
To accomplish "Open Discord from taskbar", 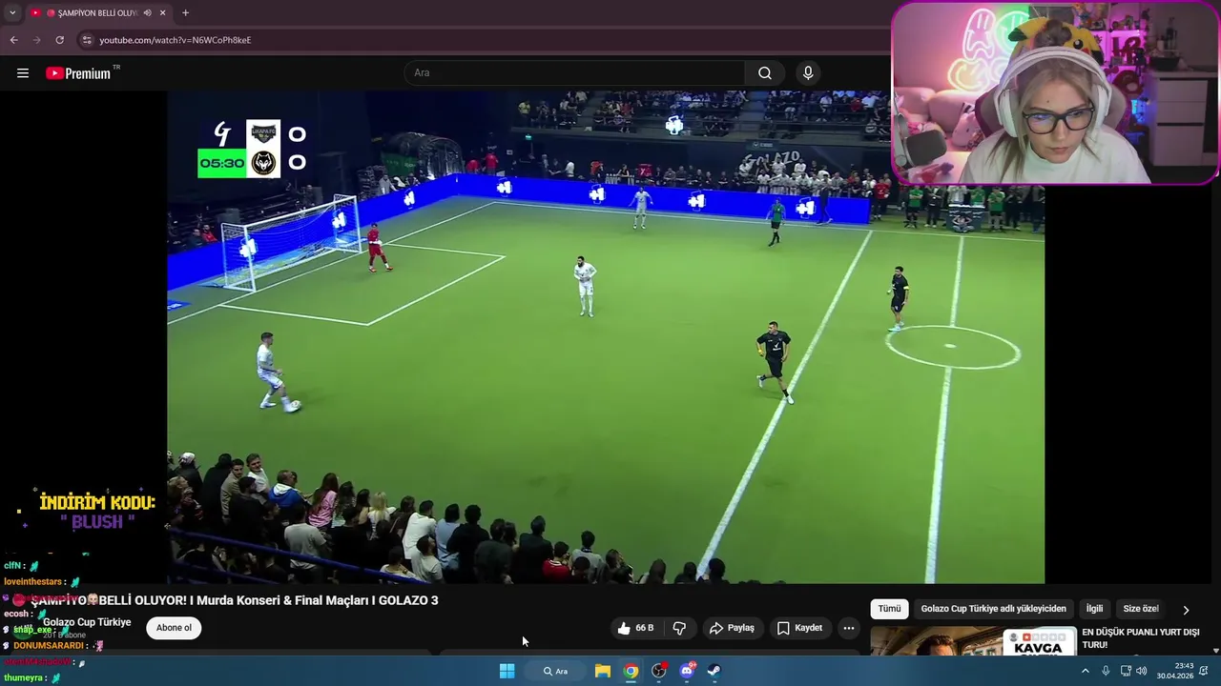I will 687,671.
